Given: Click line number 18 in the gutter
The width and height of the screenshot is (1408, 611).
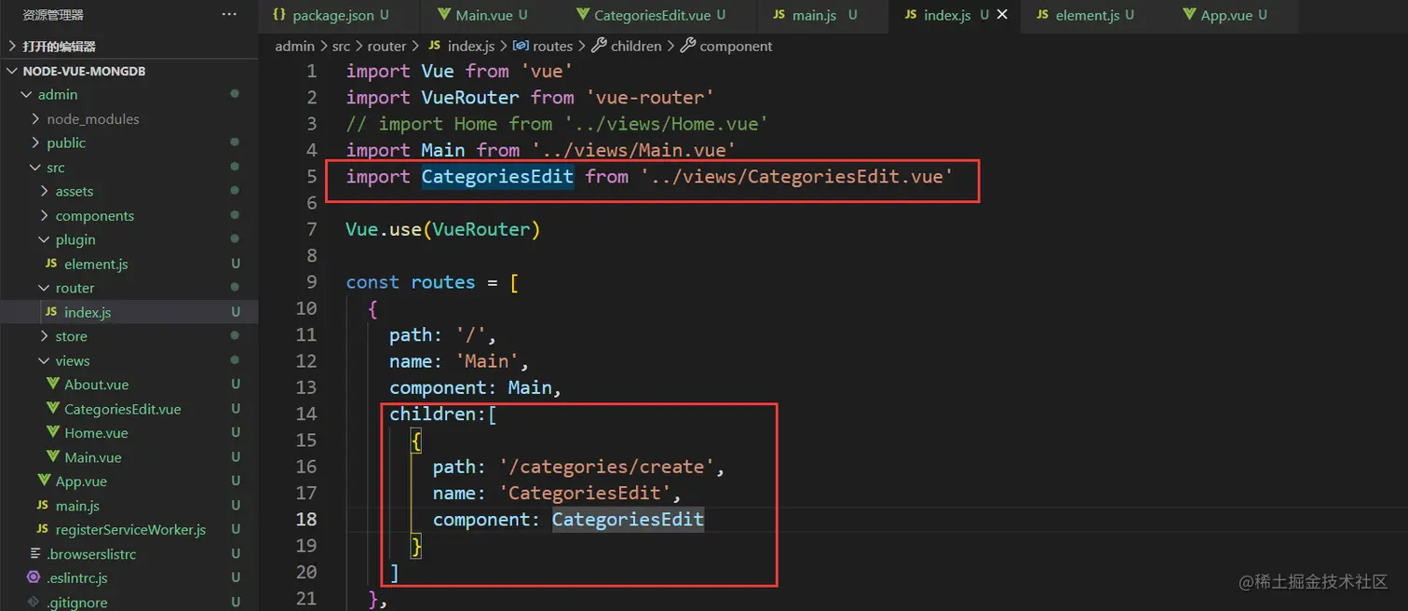Looking at the screenshot, I should point(306,520).
